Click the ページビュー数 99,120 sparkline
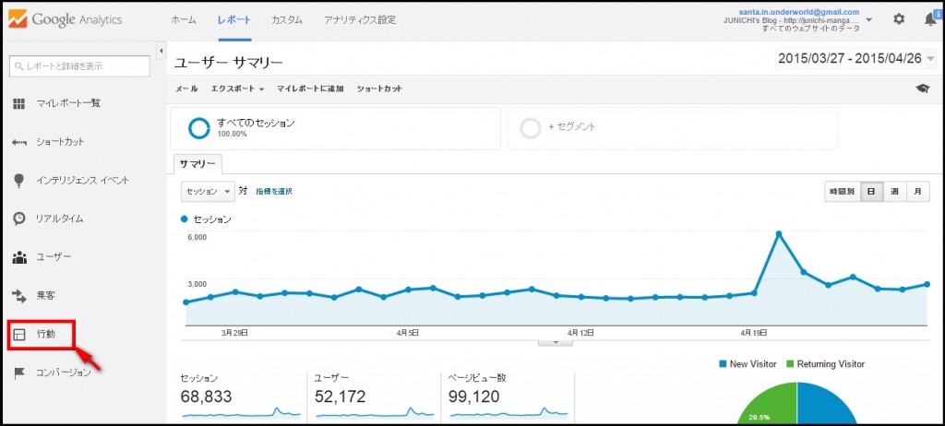Image resolution: width=945 pixels, height=426 pixels. click(508, 413)
